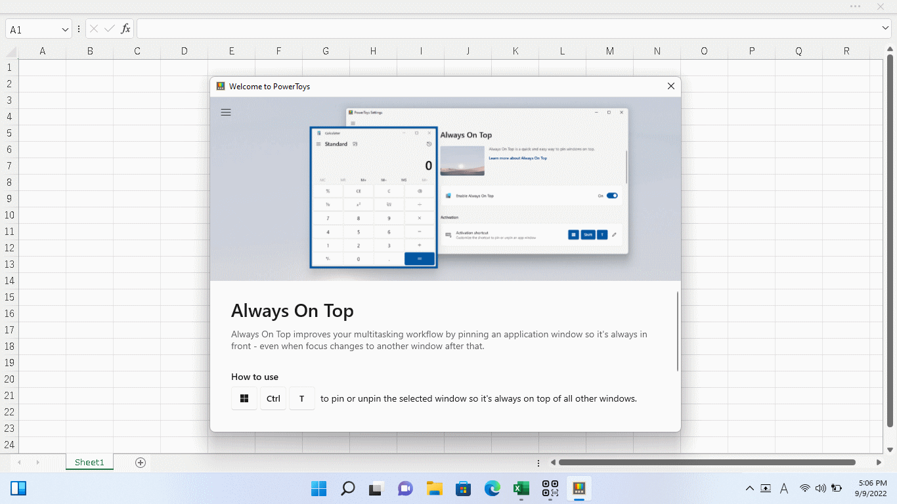Image resolution: width=897 pixels, height=504 pixels.
Task: Open PowerToys from the taskbar
Action: (579, 488)
